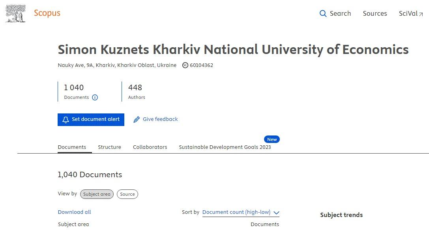
Task: Click the SciVal external link arrow
Action: (421, 14)
